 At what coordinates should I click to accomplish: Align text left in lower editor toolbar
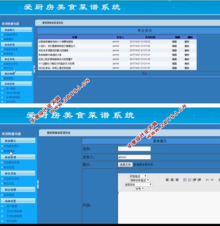tap(167, 180)
